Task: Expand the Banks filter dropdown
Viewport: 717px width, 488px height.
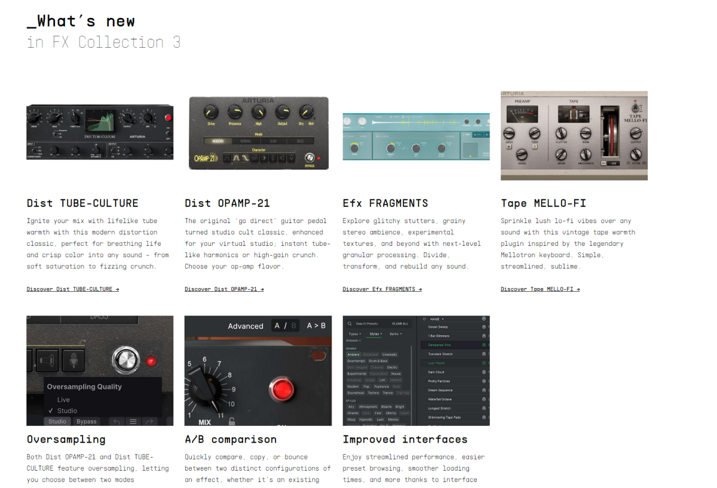Action: pyautogui.click(x=394, y=334)
